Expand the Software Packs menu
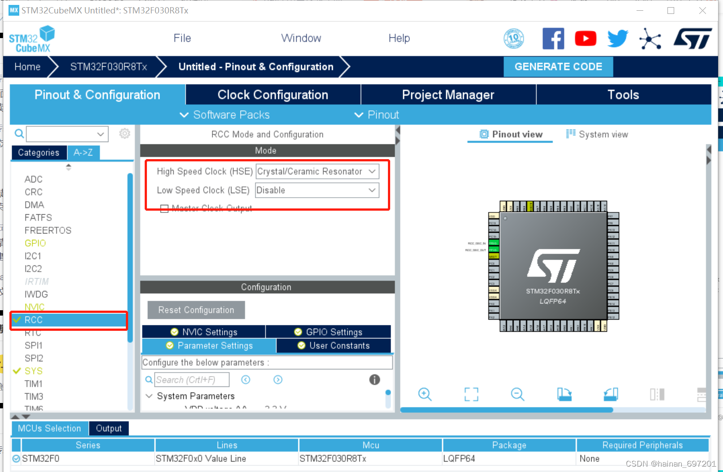 pos(224,115)
